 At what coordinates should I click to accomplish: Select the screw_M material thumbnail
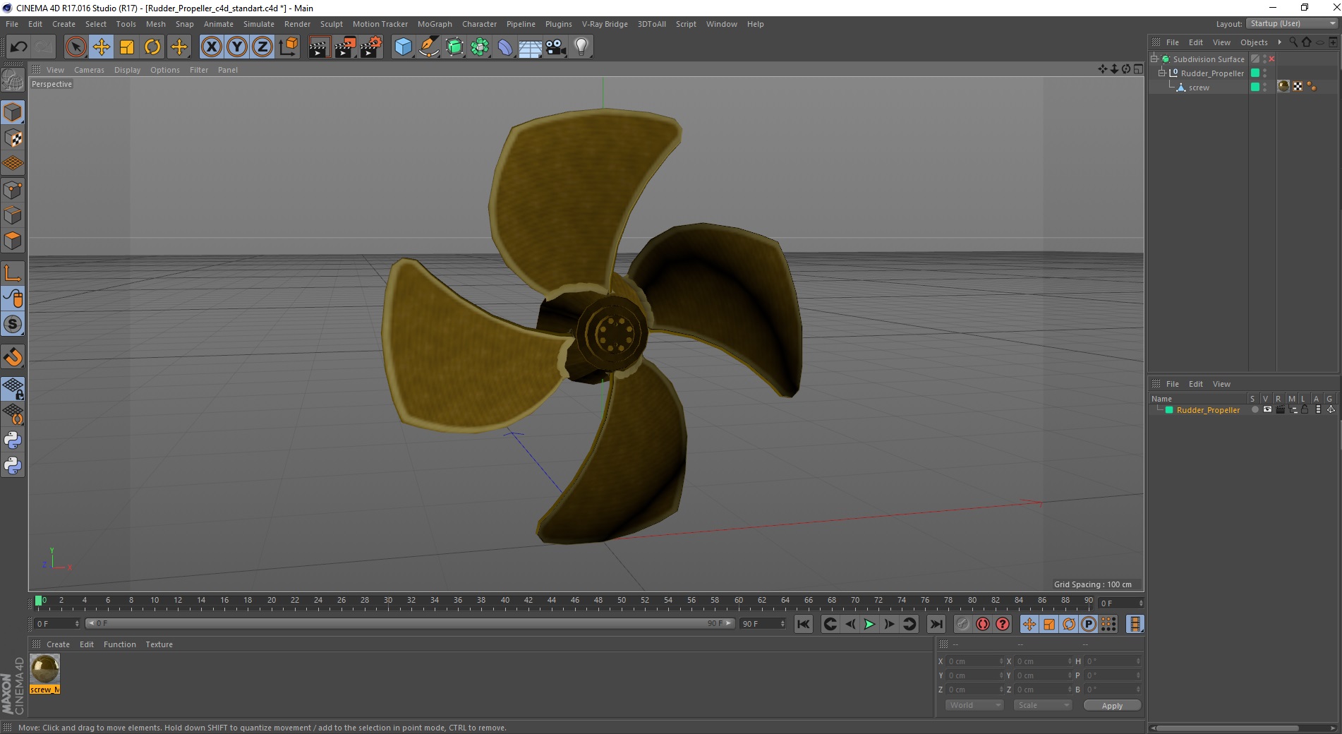coord(45,669)
